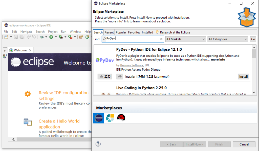259x151 pixels.
Task: Click the New wizard icon in Eclipse IDE toolbar
Action: click(6, 37)
